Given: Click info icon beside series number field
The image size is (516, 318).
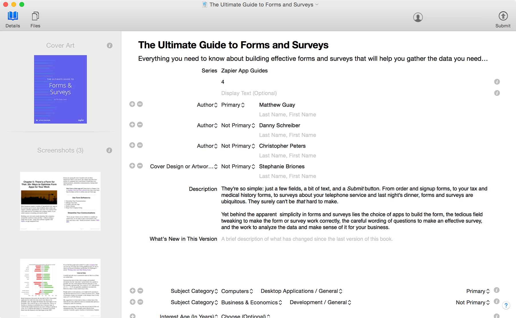Looking at the screenshot, I should coord(497,82).
